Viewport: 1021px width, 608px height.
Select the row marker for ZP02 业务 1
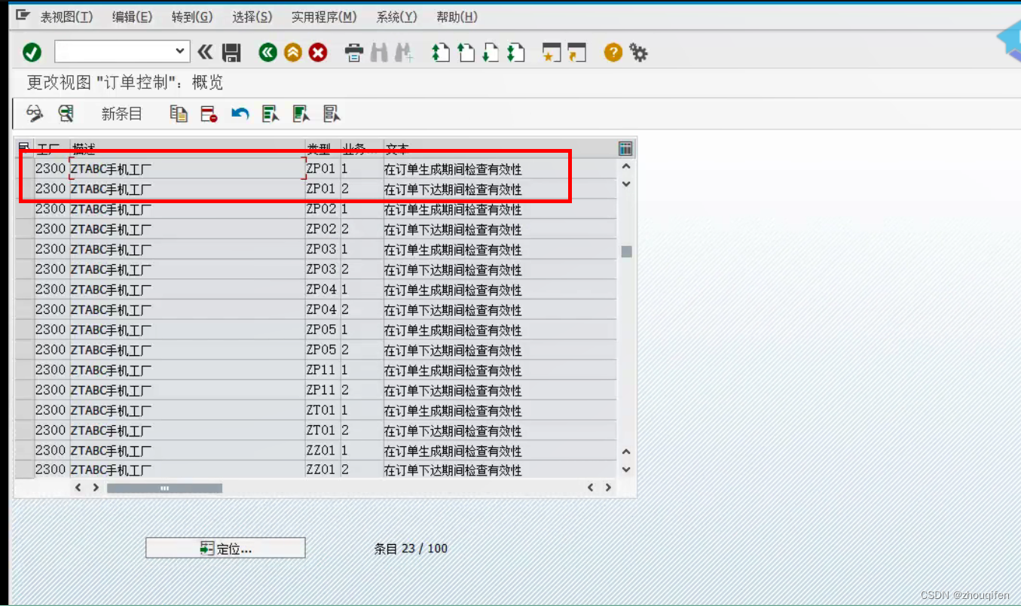point(24,209)
